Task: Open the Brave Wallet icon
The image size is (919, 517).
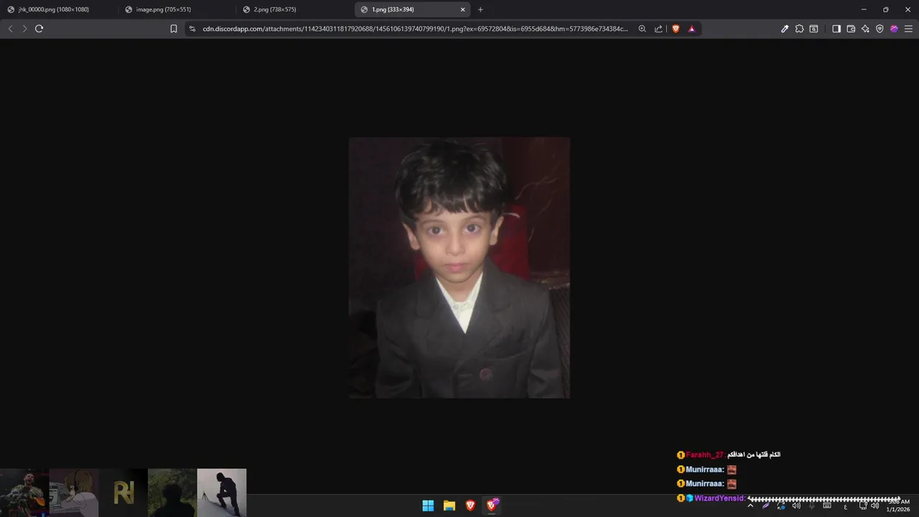Action: click(x=851, y=29)
